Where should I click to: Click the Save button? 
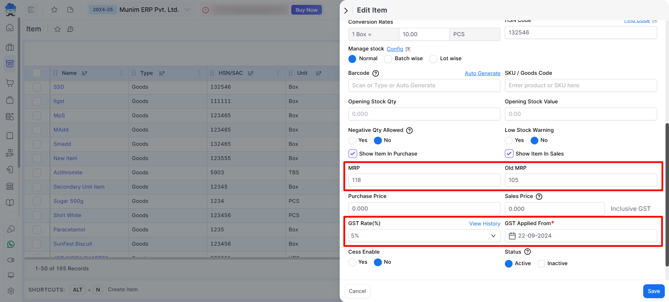(653, 291)
